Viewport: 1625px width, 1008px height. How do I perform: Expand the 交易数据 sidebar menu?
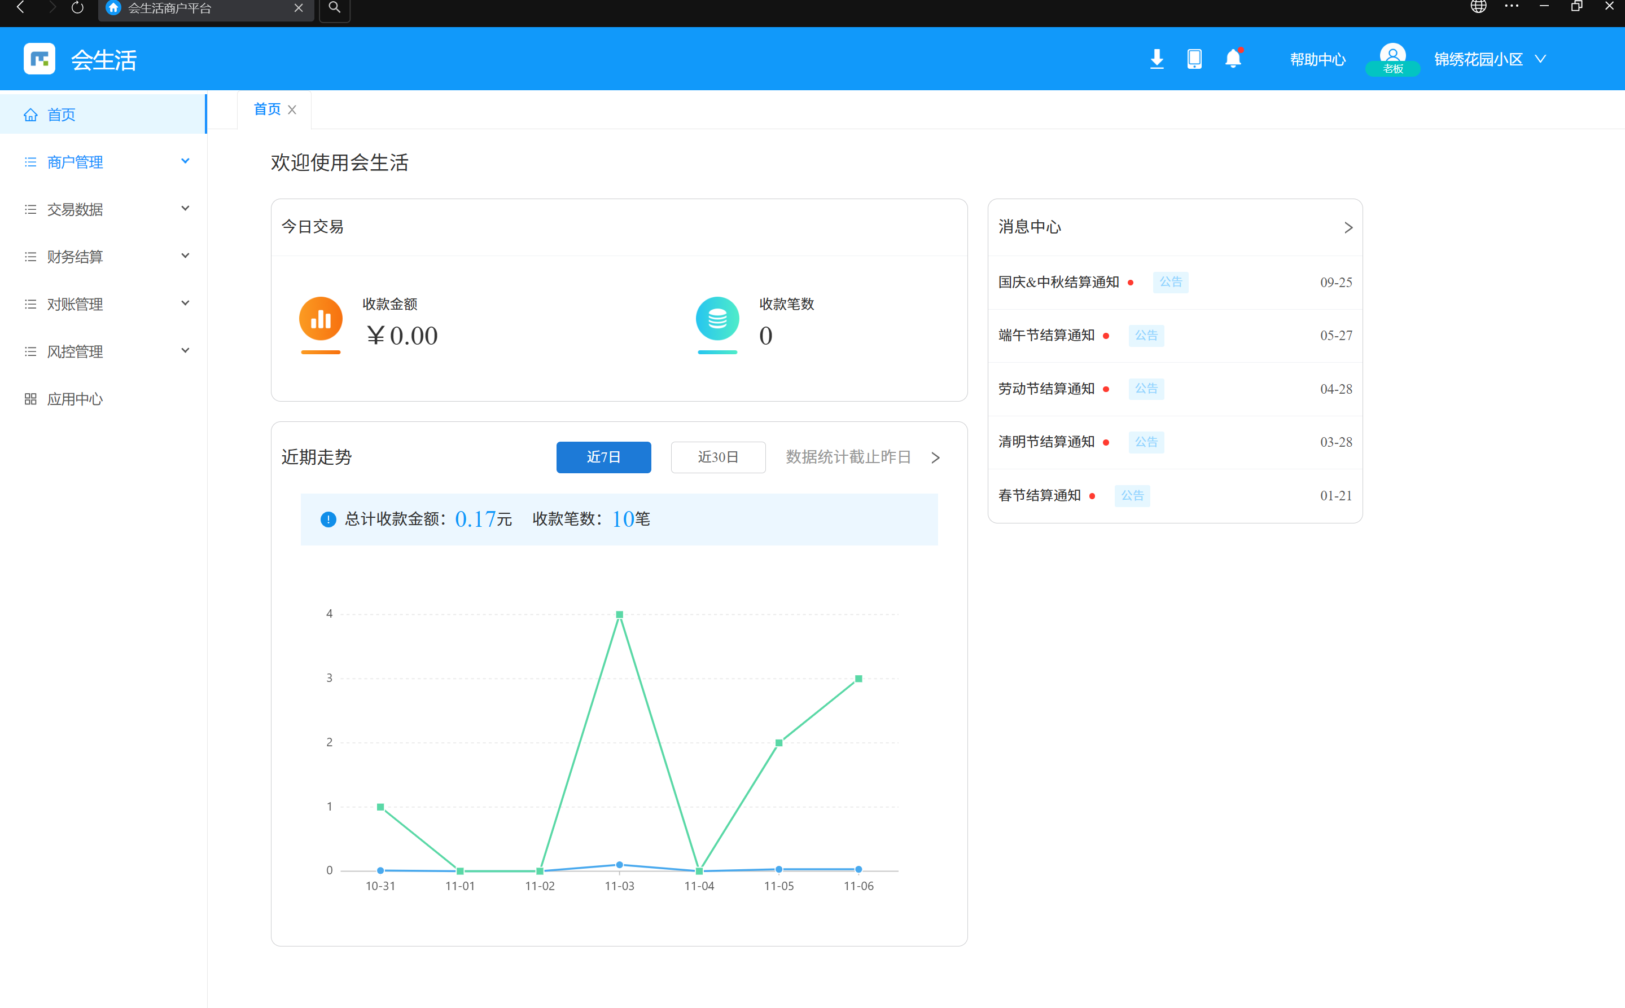[x=104, y=209]
